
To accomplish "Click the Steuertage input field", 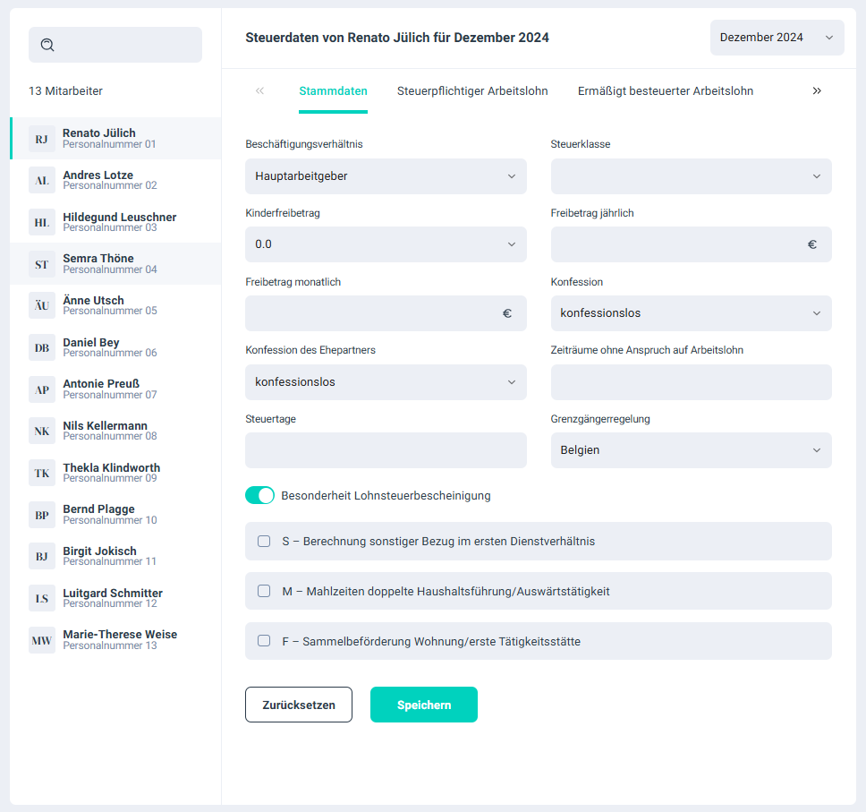I will point(386,450).
